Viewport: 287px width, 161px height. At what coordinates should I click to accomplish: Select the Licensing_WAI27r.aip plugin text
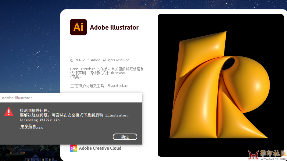[40, 120]
